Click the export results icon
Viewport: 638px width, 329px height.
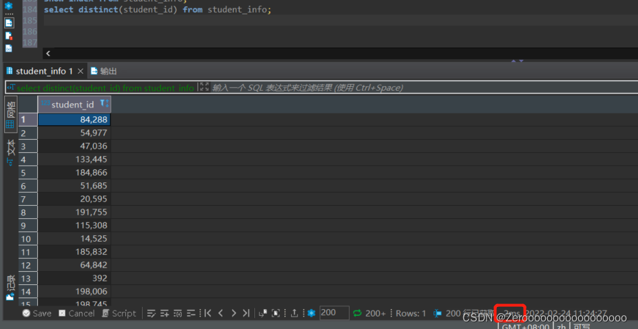pyautogui.click(x=295, y=313)
